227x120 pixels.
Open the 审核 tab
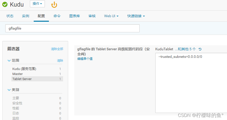[x=92, y=16]
